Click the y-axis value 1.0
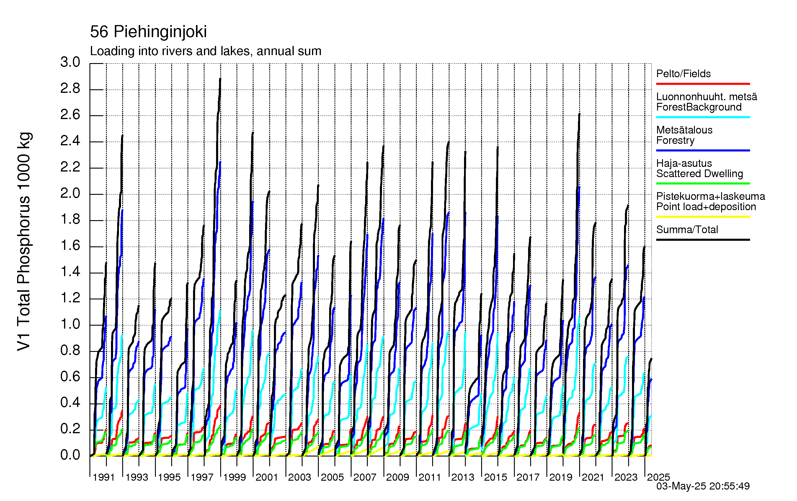 point(70,324)
